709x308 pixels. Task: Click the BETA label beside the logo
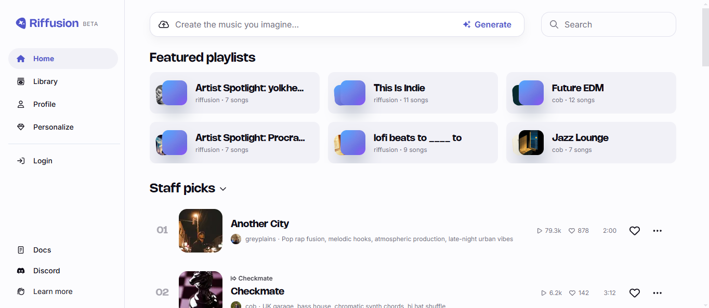coord(90,24)
